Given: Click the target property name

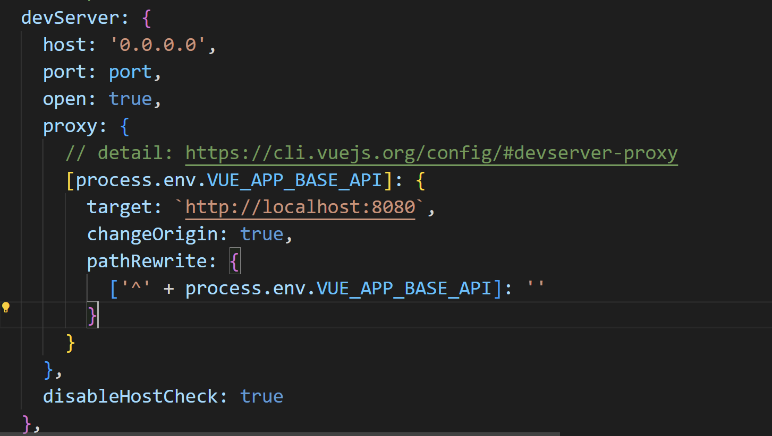Looking at the screenshot, I should [x=119, y=207].
